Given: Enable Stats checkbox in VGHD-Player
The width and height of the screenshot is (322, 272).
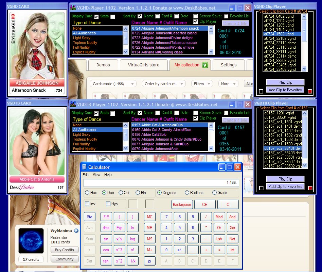Looking at the screenshot, I should pyautogui.click(x=112, y=17).
